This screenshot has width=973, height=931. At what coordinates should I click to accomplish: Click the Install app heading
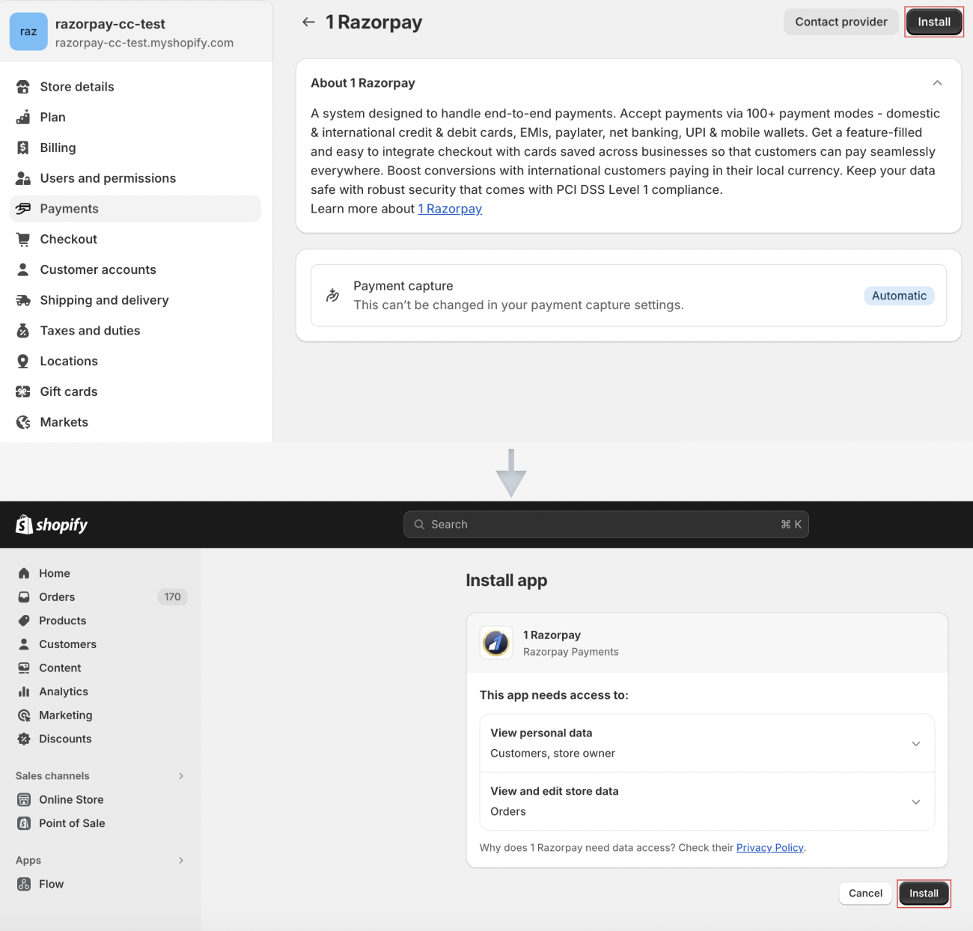click(507, 581)
